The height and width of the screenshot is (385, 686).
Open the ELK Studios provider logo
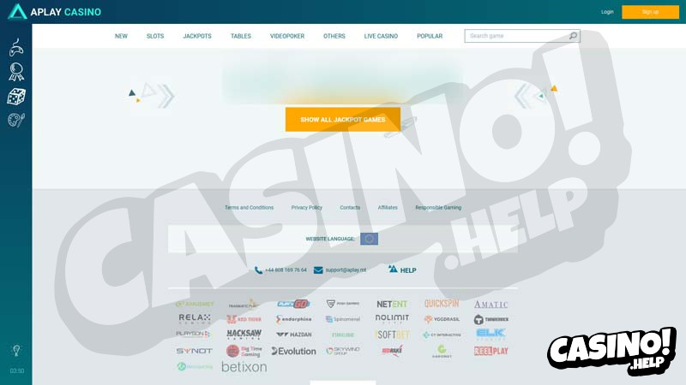click(490, 335)
